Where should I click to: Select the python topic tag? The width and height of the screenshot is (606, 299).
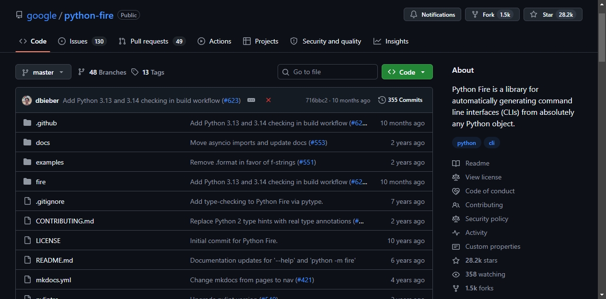click(466, 143)
